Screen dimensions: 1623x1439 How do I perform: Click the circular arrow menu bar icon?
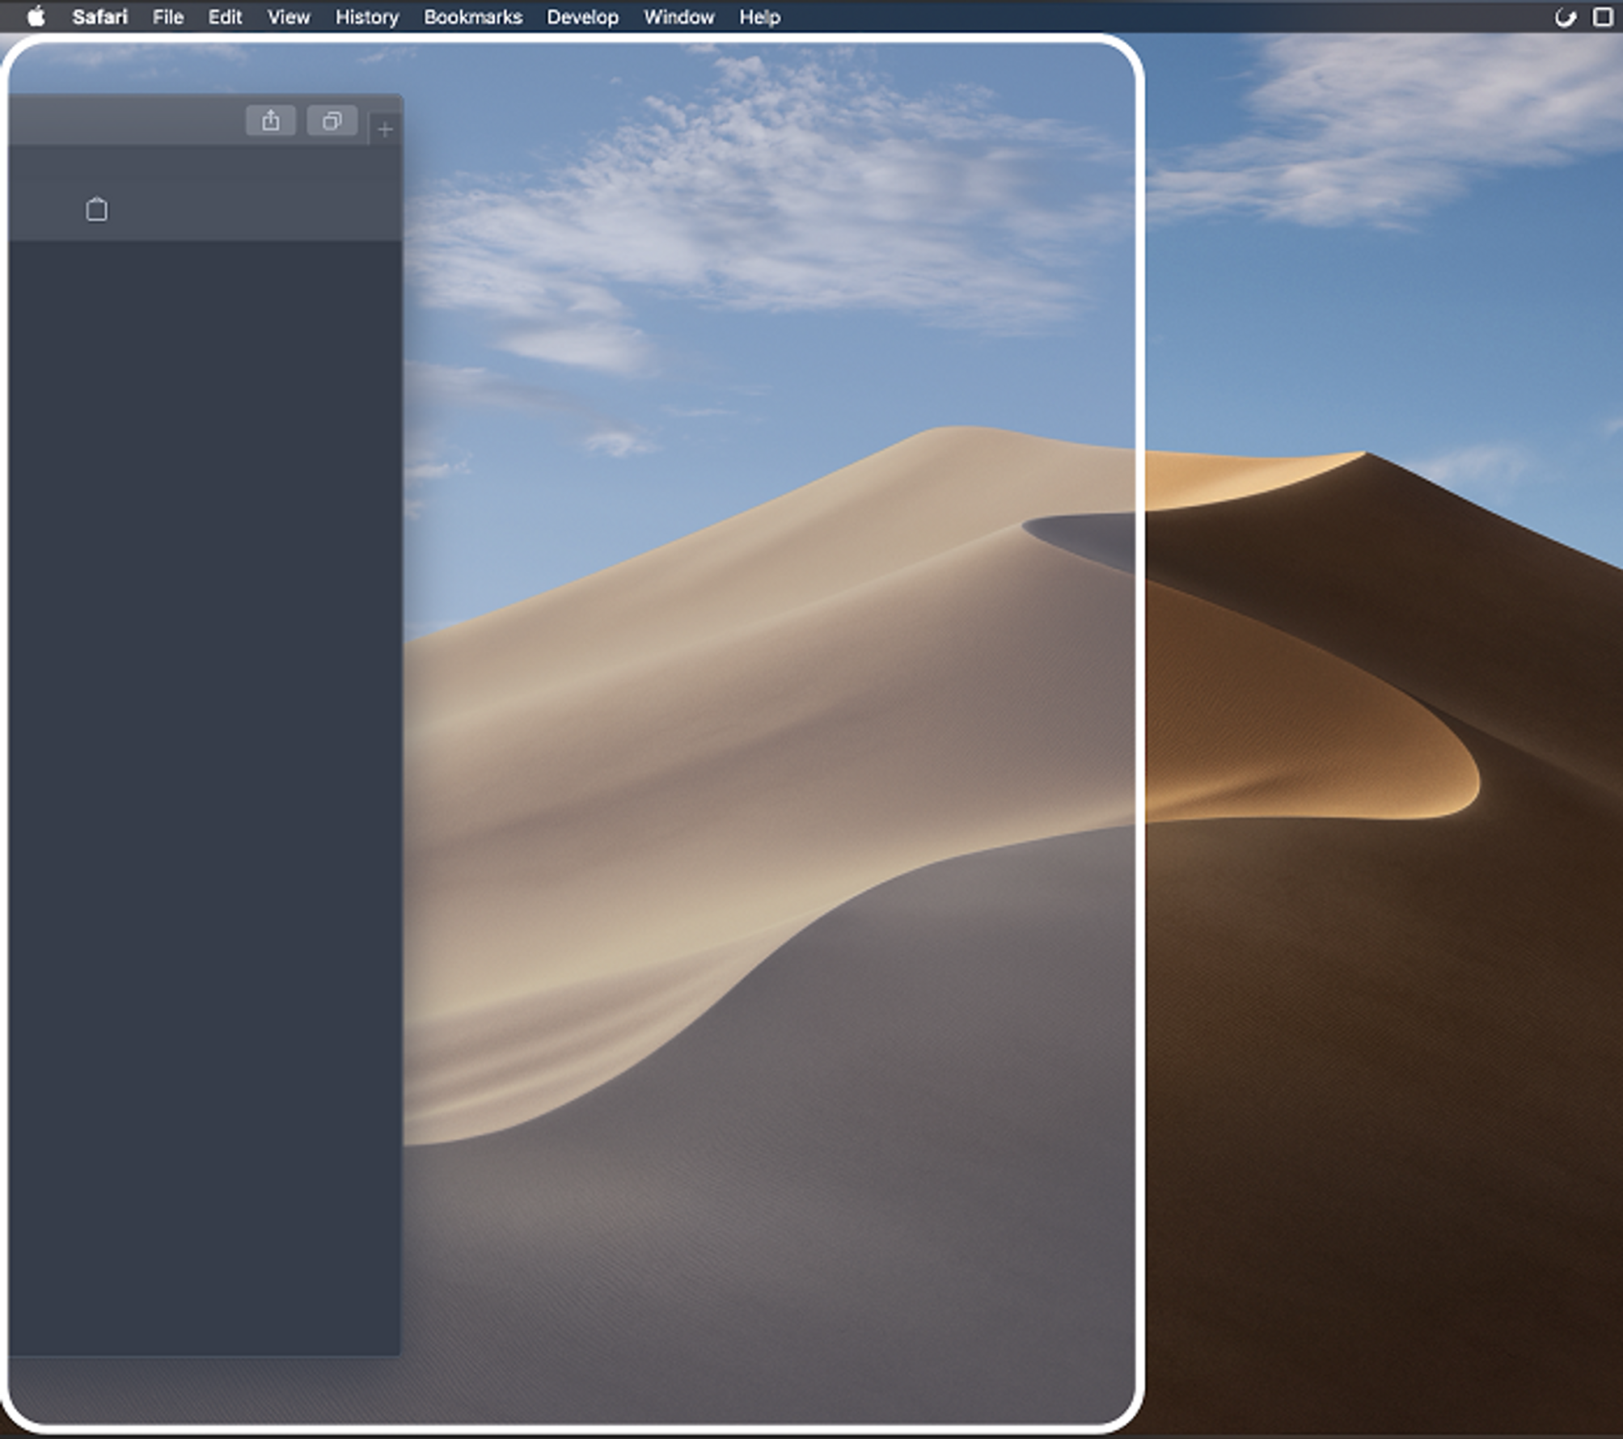pos(1566,17)
